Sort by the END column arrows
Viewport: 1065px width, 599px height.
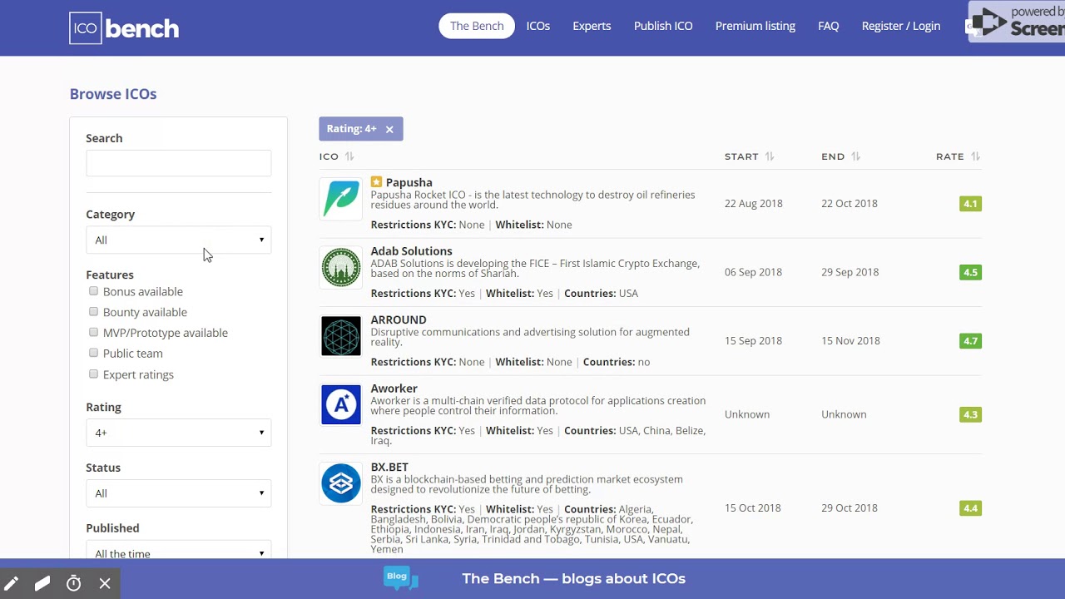click(x=855, y=156)
